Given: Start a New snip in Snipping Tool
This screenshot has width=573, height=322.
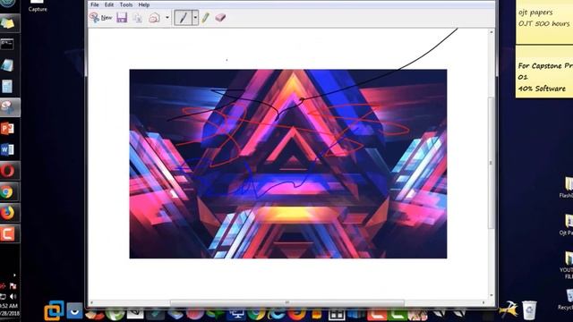Looking at the screenshot, I should [x=100, y=18].
